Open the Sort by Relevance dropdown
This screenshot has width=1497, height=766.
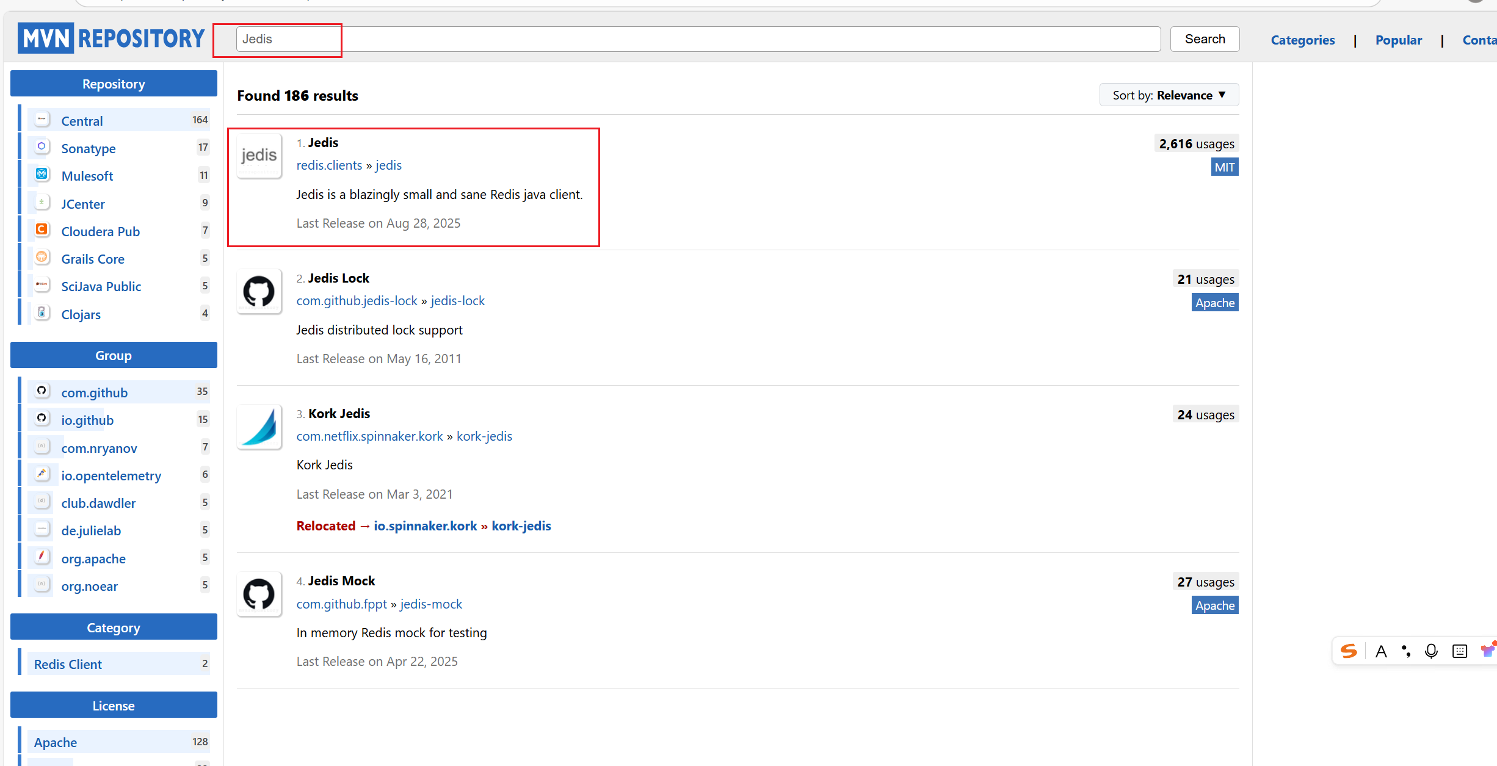(x=1169, y=95)
